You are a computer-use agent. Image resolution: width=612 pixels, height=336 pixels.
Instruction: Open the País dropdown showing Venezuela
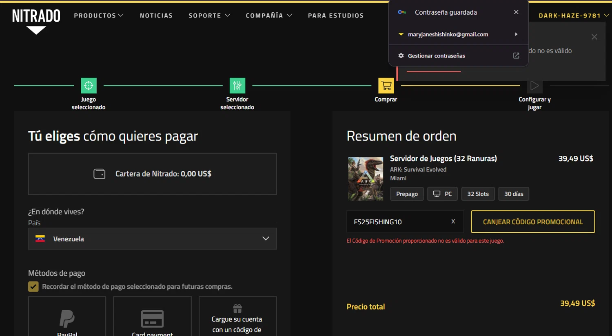pos(152,239)
